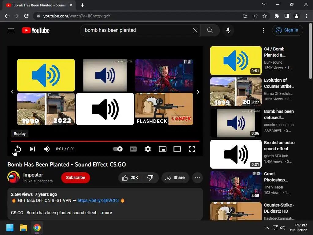Open the taskbar clock showing 4:17 PM
This screenshot has height=235, width=313.
(x=298, y=228)
